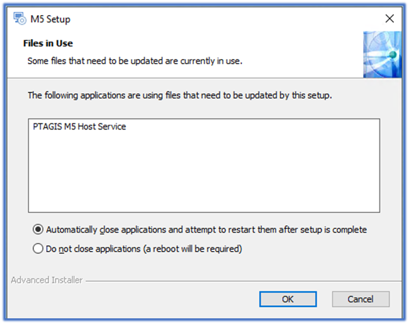The width and height of the screenshot is (409, 324).
Task: Click the 'Automatically close applications and attempt to restart' label
Action: pos(206,230)
